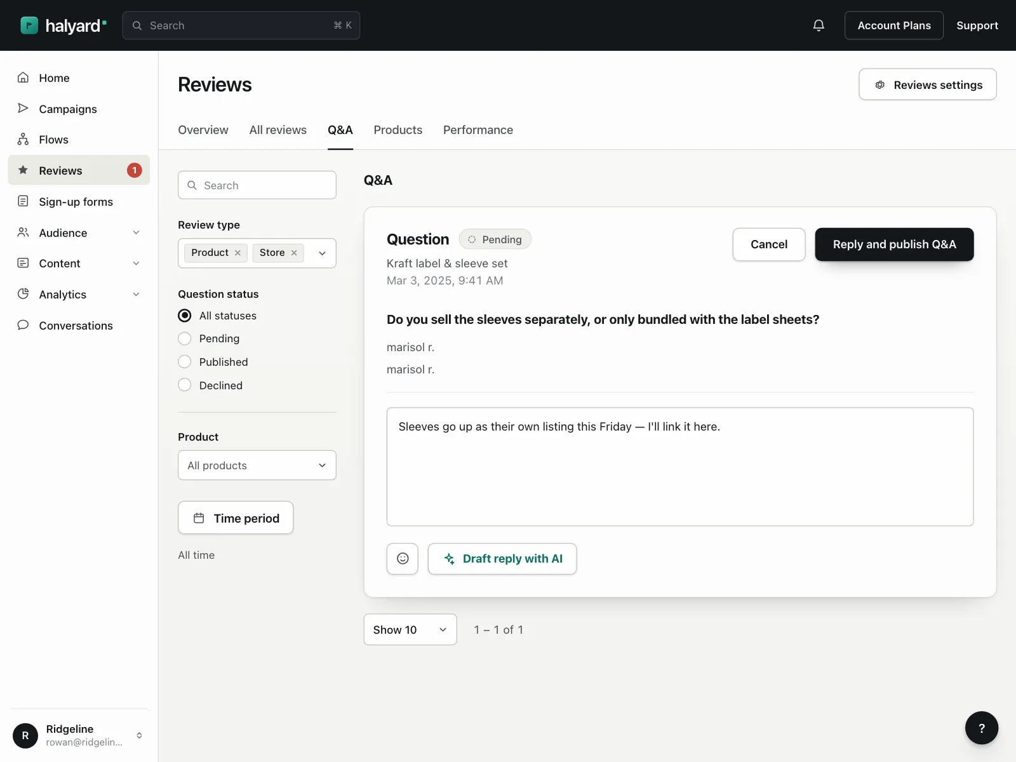Open the help question mark button
Screen dimensions: 1016x762
click(x=982, y=728)
